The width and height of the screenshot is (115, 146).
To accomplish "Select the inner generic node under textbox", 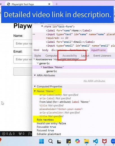I will (x=52, y=71).
